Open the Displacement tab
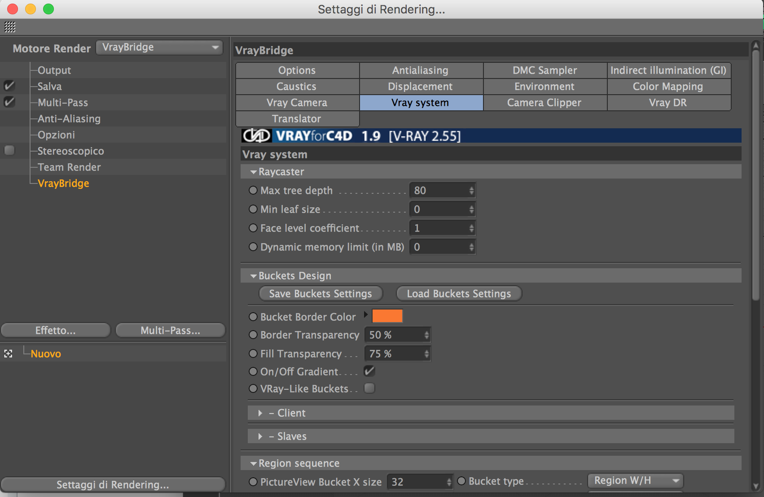Image resolution: width=764 pixels, height=497 pixels. coord(421,87)
